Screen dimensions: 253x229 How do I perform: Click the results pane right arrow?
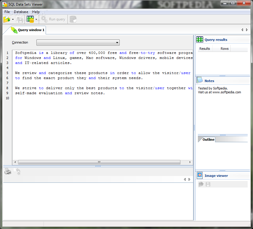[189, 180]
